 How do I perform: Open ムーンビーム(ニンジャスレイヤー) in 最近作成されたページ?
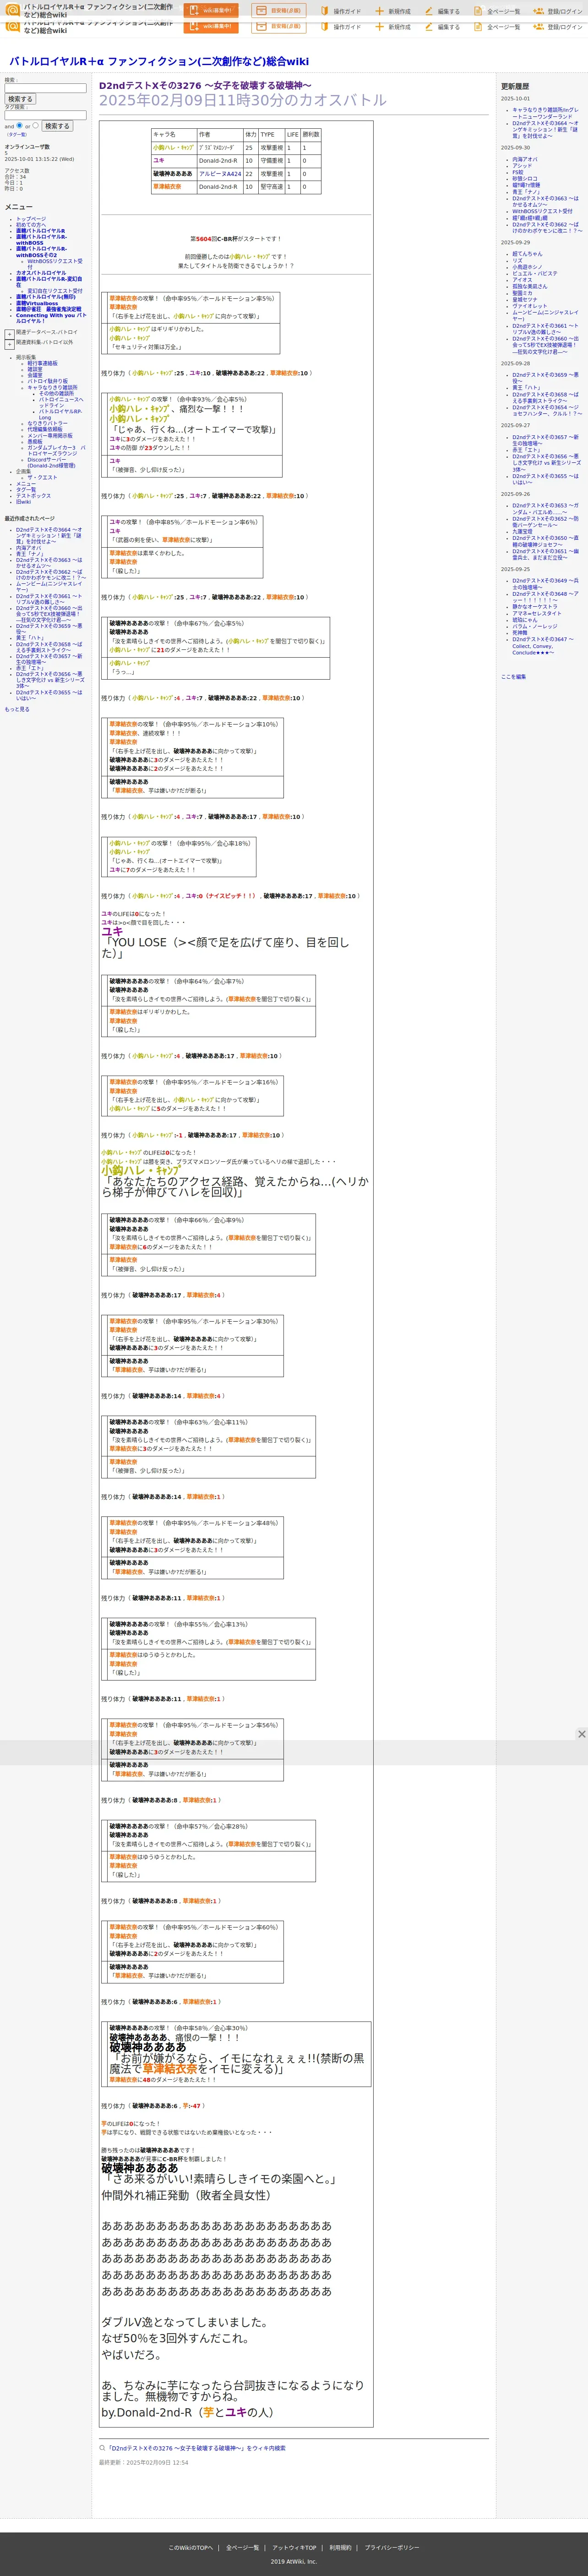(x=49, y=587)
